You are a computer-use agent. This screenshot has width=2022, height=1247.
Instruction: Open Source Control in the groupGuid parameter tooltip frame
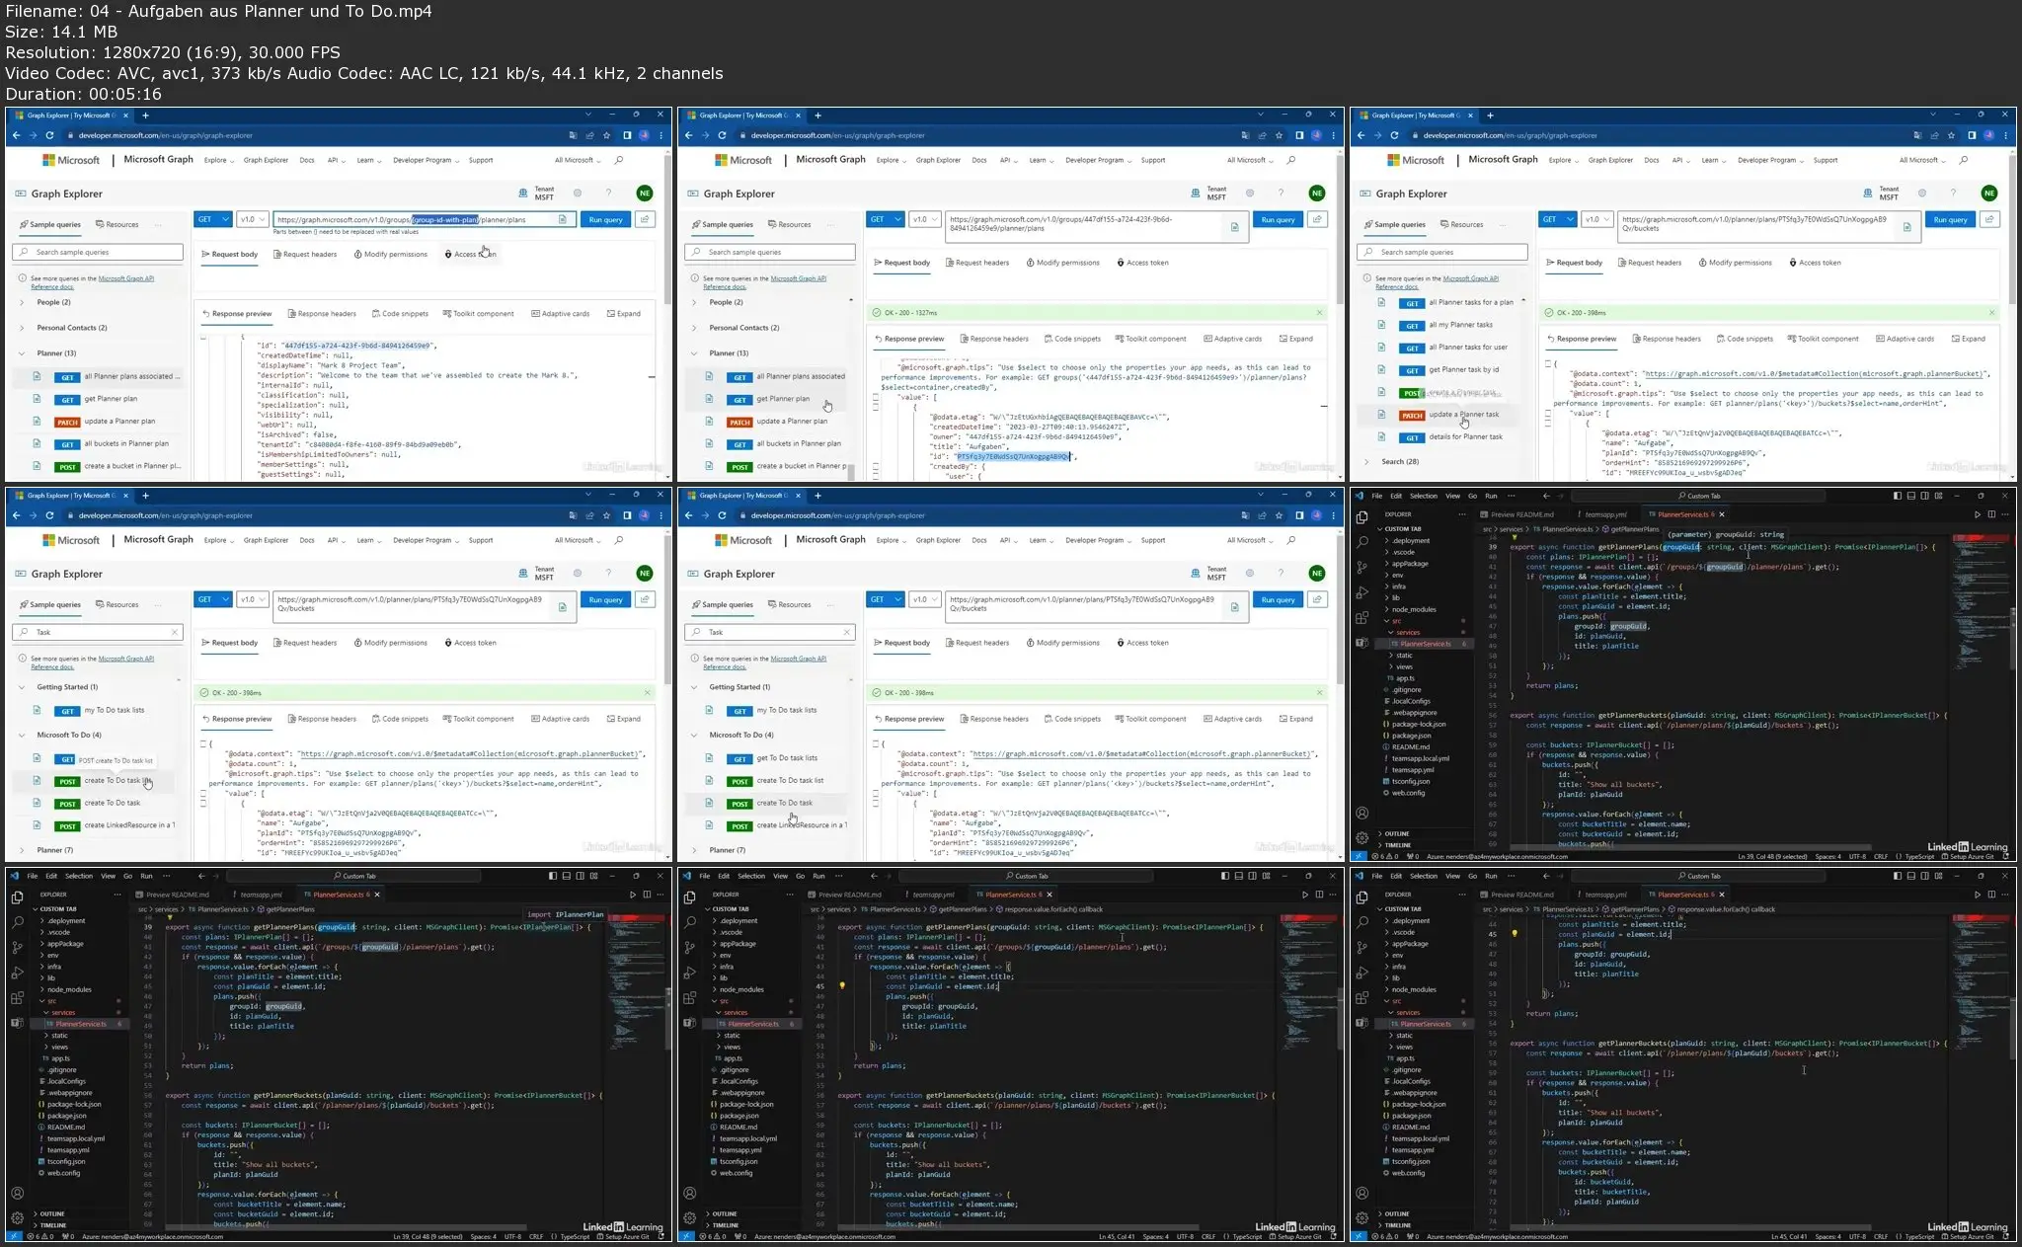tap(1361, 567)
